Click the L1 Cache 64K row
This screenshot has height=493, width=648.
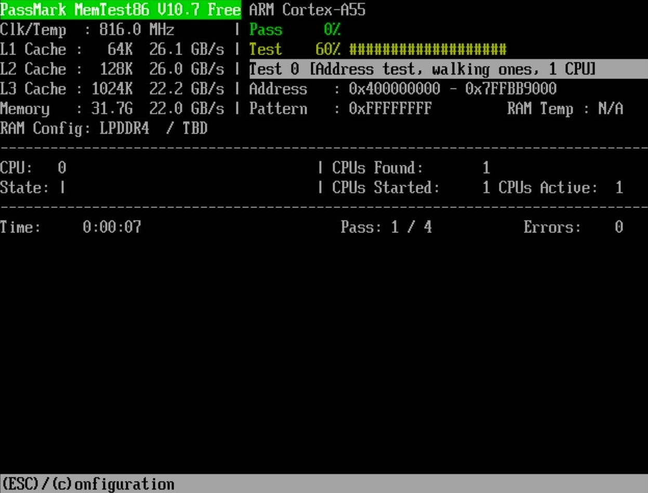(x=112, y=49)
